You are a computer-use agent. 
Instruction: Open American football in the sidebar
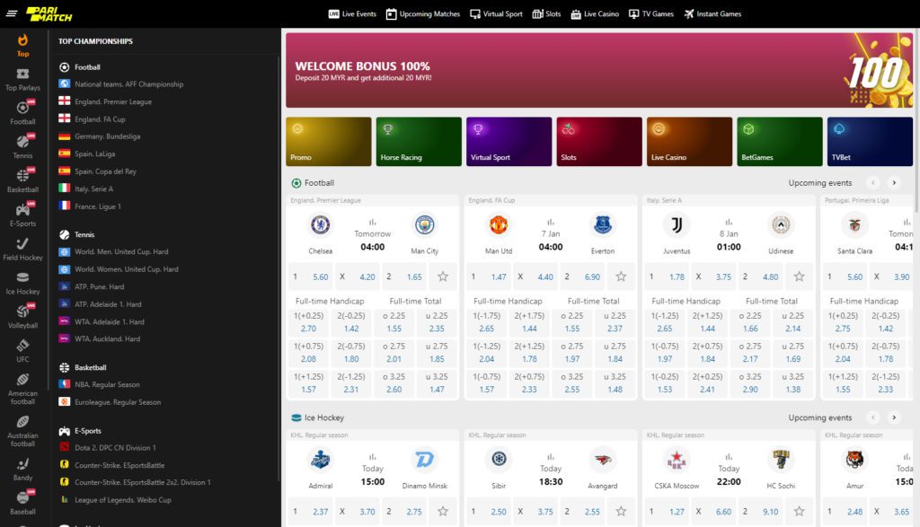[22, 389]
